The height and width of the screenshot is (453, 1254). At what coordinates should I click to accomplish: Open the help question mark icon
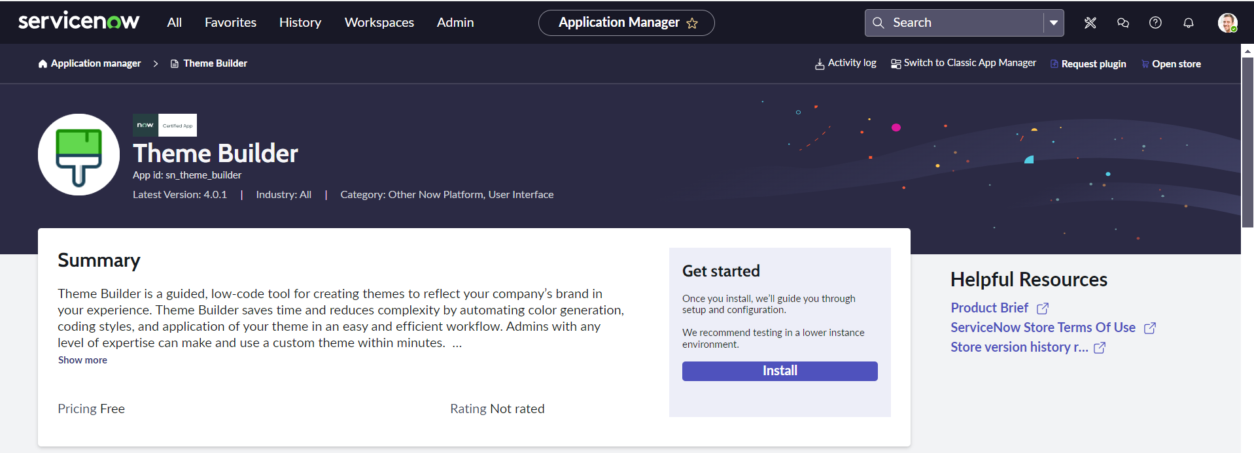tap(1156, 23)
